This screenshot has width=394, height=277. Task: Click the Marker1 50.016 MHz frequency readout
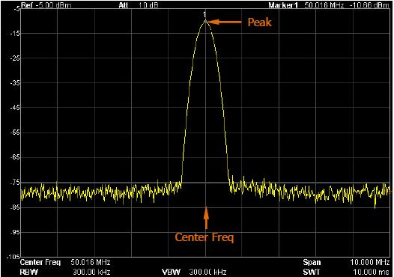tap(324, 5)
